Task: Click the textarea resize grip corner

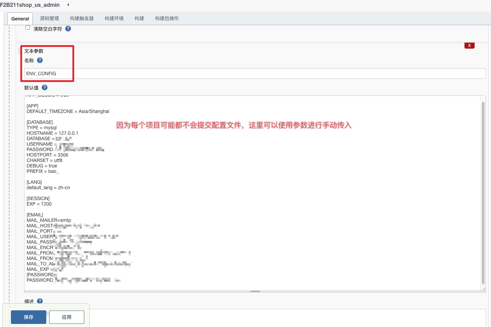Action: tap(484, 288)
